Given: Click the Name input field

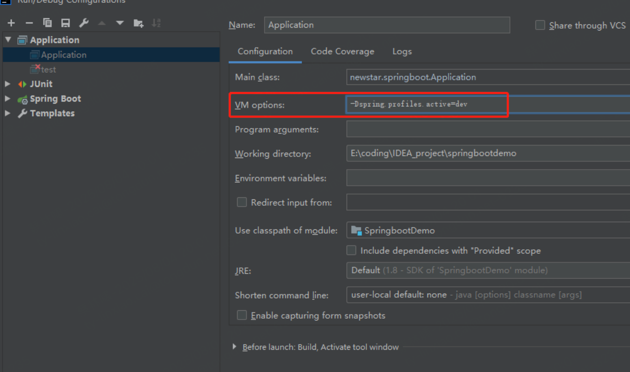Looking at the screenshot, I should (387, 25).
